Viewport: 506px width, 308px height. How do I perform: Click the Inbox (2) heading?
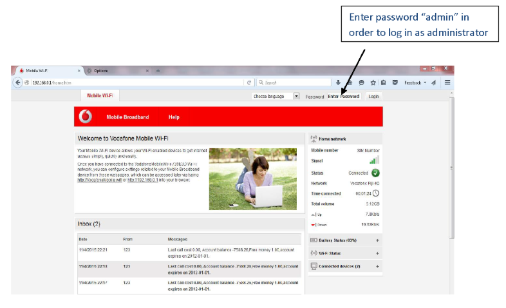tap(89, 224)
